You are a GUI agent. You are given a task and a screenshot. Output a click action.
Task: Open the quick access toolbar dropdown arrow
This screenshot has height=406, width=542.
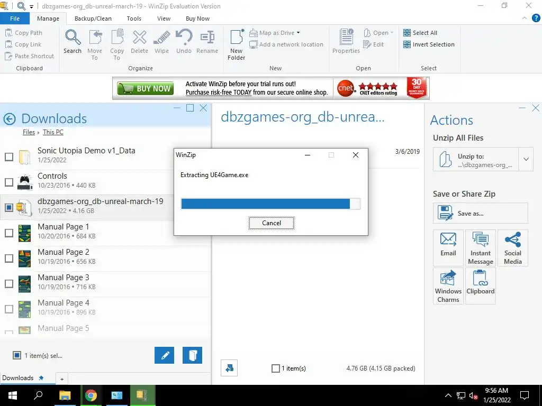(31, 6)
